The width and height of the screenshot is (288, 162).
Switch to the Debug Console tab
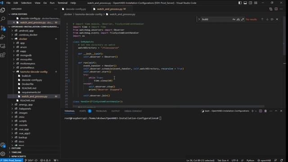pyautogui.click(x=133, y=111)
